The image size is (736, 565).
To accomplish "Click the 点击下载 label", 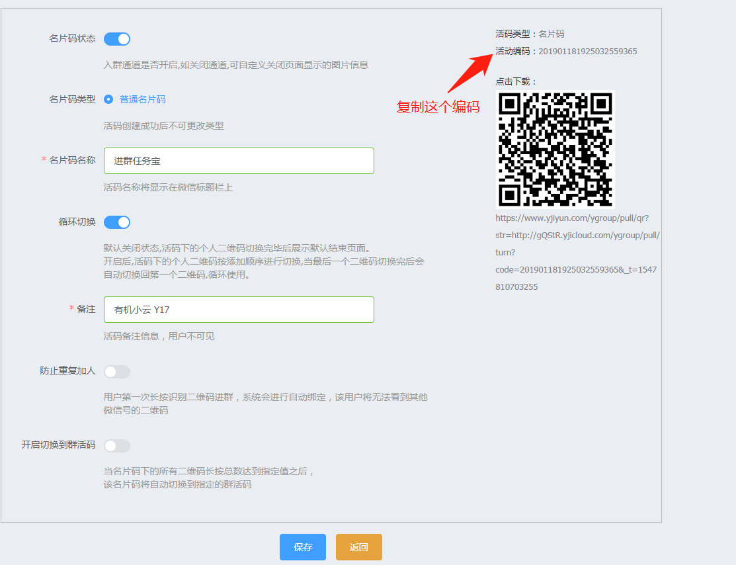I will tap(516, 81).
